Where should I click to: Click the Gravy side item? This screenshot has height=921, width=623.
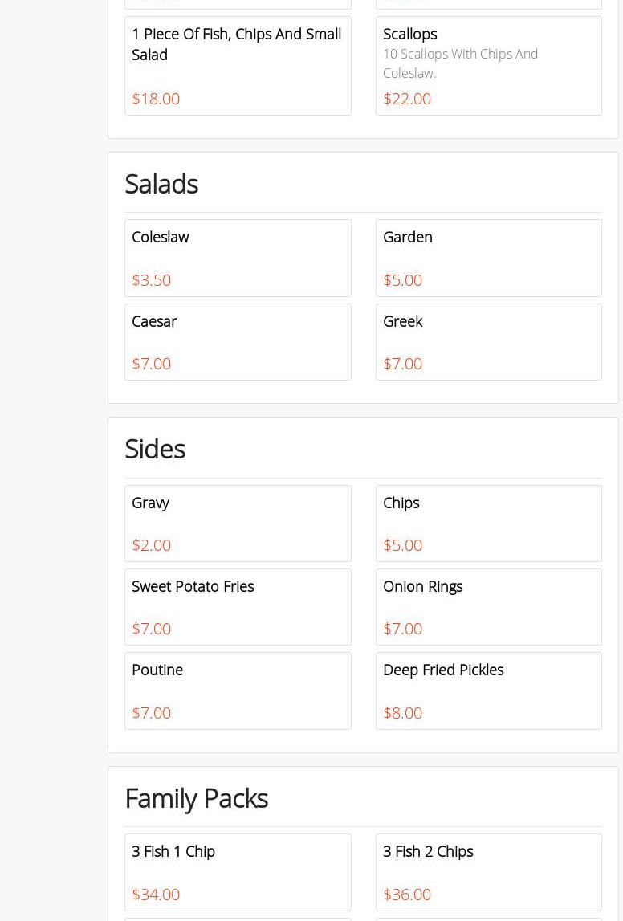pos(238,523)
